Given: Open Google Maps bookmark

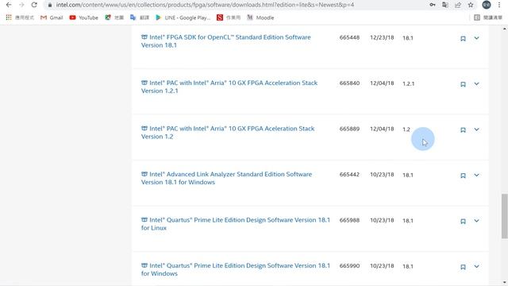Looking at the screenshot, I should pos(114,17).
